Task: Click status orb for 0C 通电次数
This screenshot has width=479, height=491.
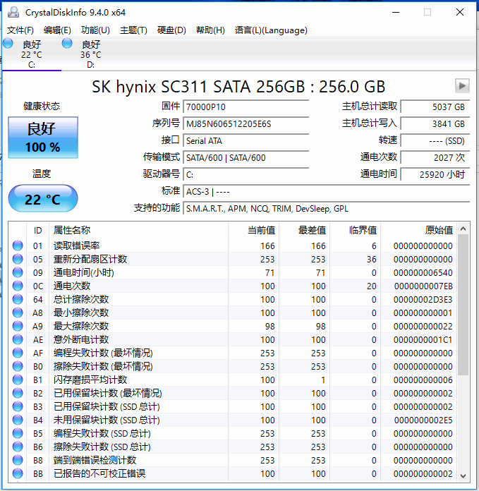Action: 18,286
